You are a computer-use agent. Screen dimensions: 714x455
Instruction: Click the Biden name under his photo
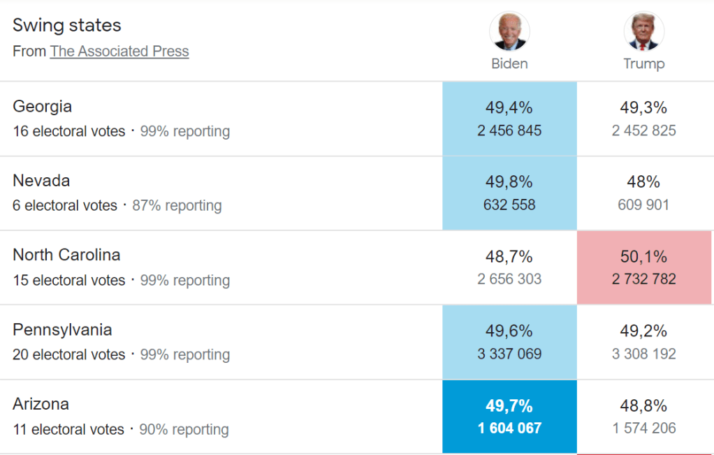509,64
